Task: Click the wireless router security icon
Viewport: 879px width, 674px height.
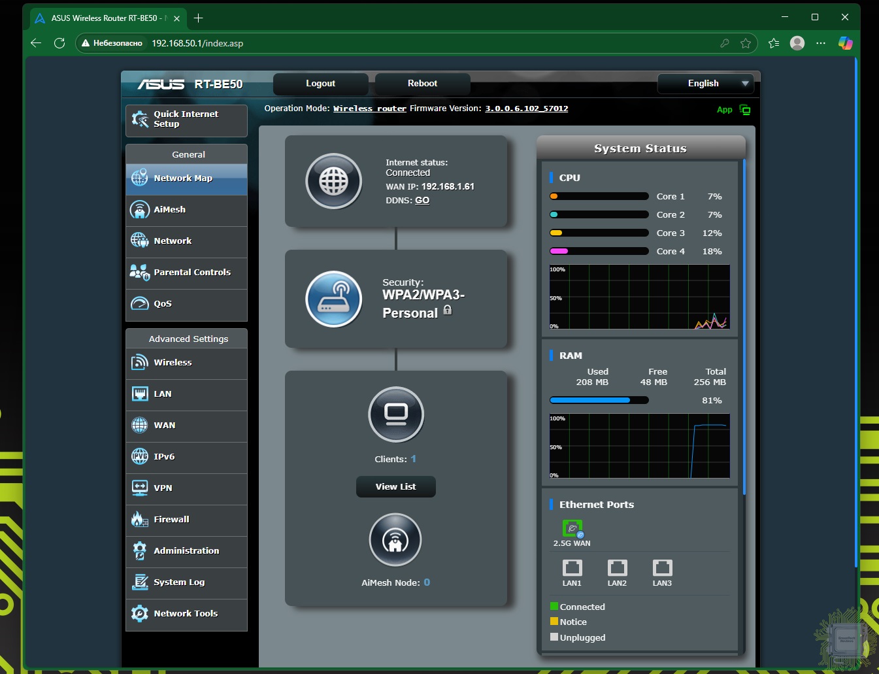Action: [334, 299]
